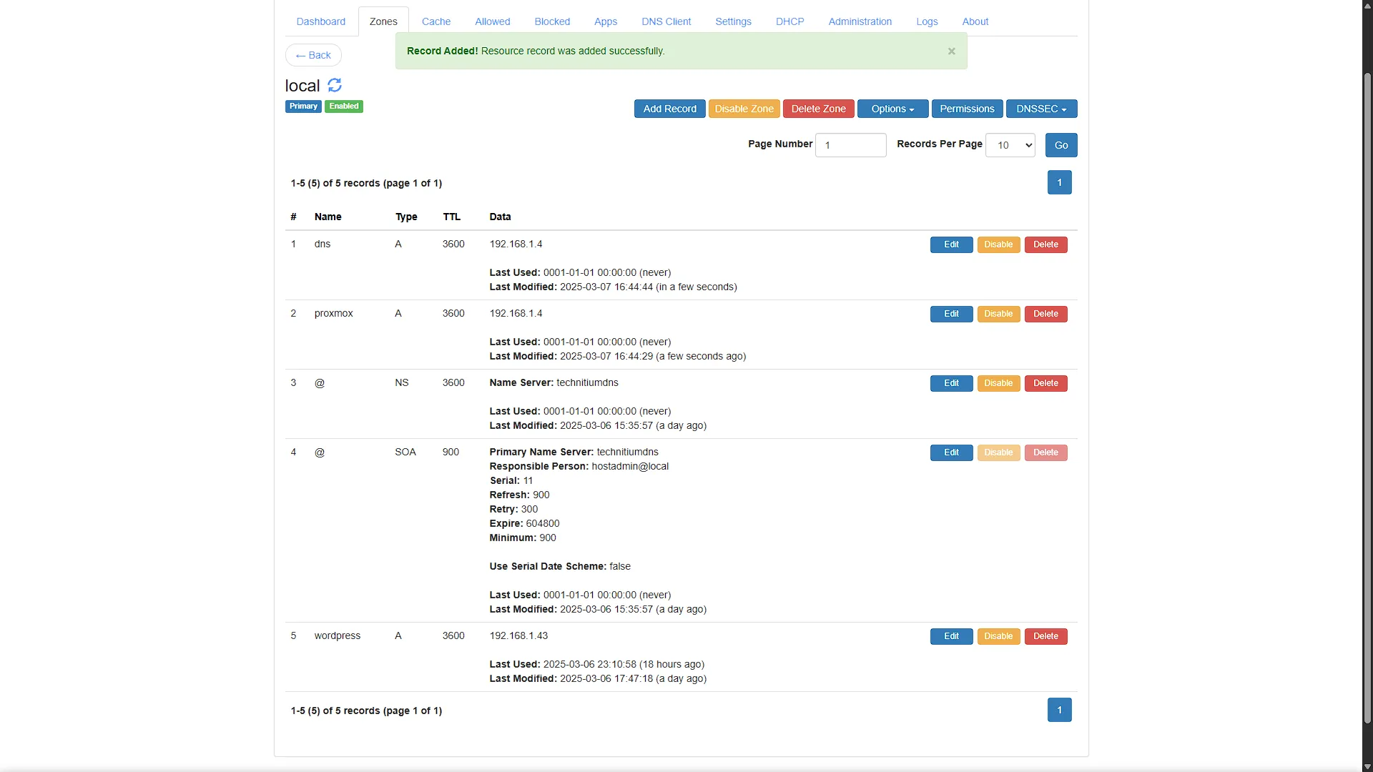Click the Delete Zone button
Screen dimensions: 1373x772
click(x=819, y=109)
